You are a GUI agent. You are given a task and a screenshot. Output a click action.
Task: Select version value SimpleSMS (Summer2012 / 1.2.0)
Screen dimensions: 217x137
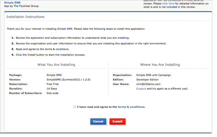[69, 80]
